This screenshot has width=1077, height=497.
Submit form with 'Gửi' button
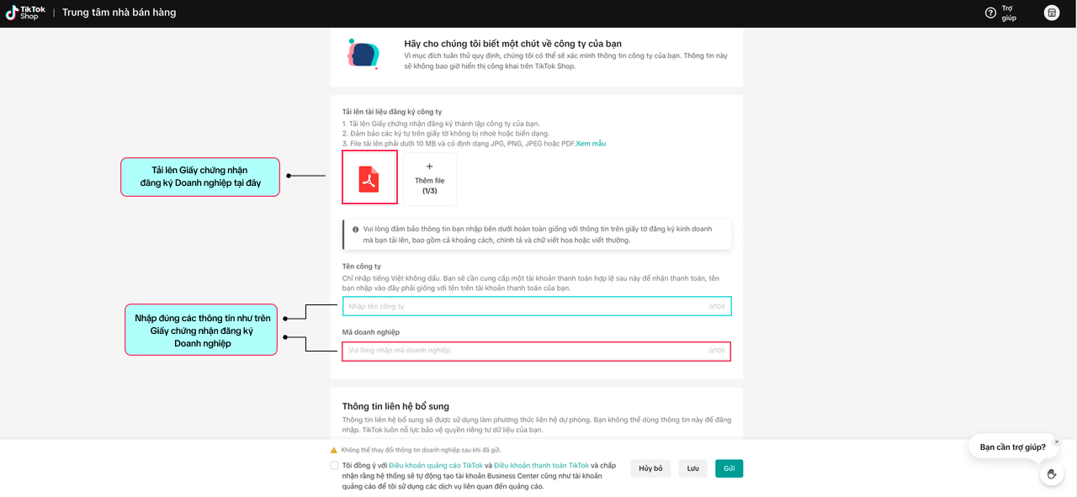click(x=729, y=468)
